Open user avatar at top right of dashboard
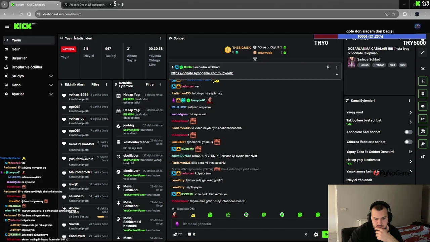Viewport: 430px width, 242px height. (x=418, y=26)
